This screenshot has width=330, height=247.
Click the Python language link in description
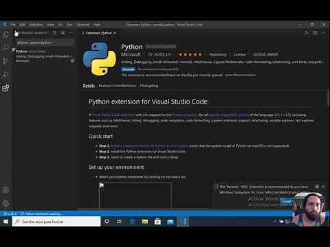(185, 115)
